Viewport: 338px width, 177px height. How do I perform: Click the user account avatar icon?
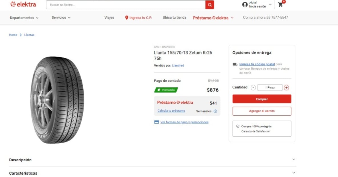pyautogui.click(x=245, y=5)
